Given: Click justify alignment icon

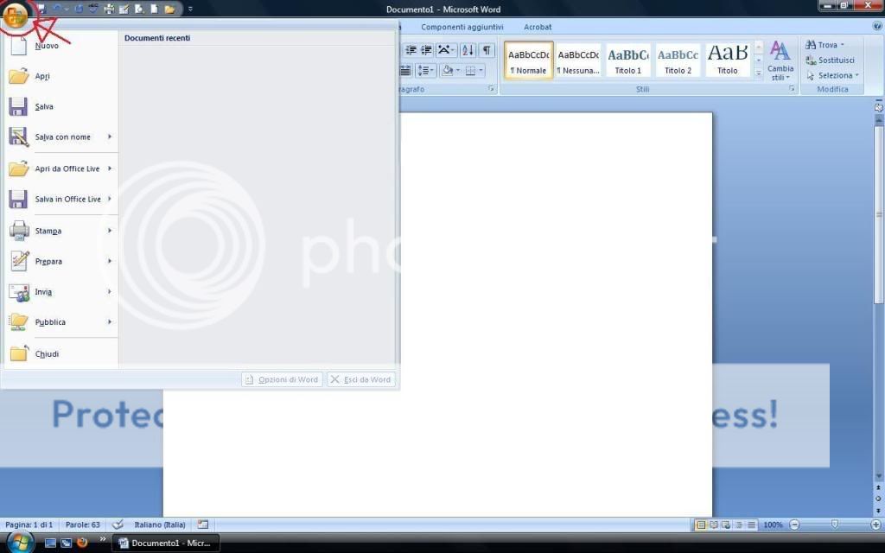Looking at the screenshot, I should (x=405, y=71).
